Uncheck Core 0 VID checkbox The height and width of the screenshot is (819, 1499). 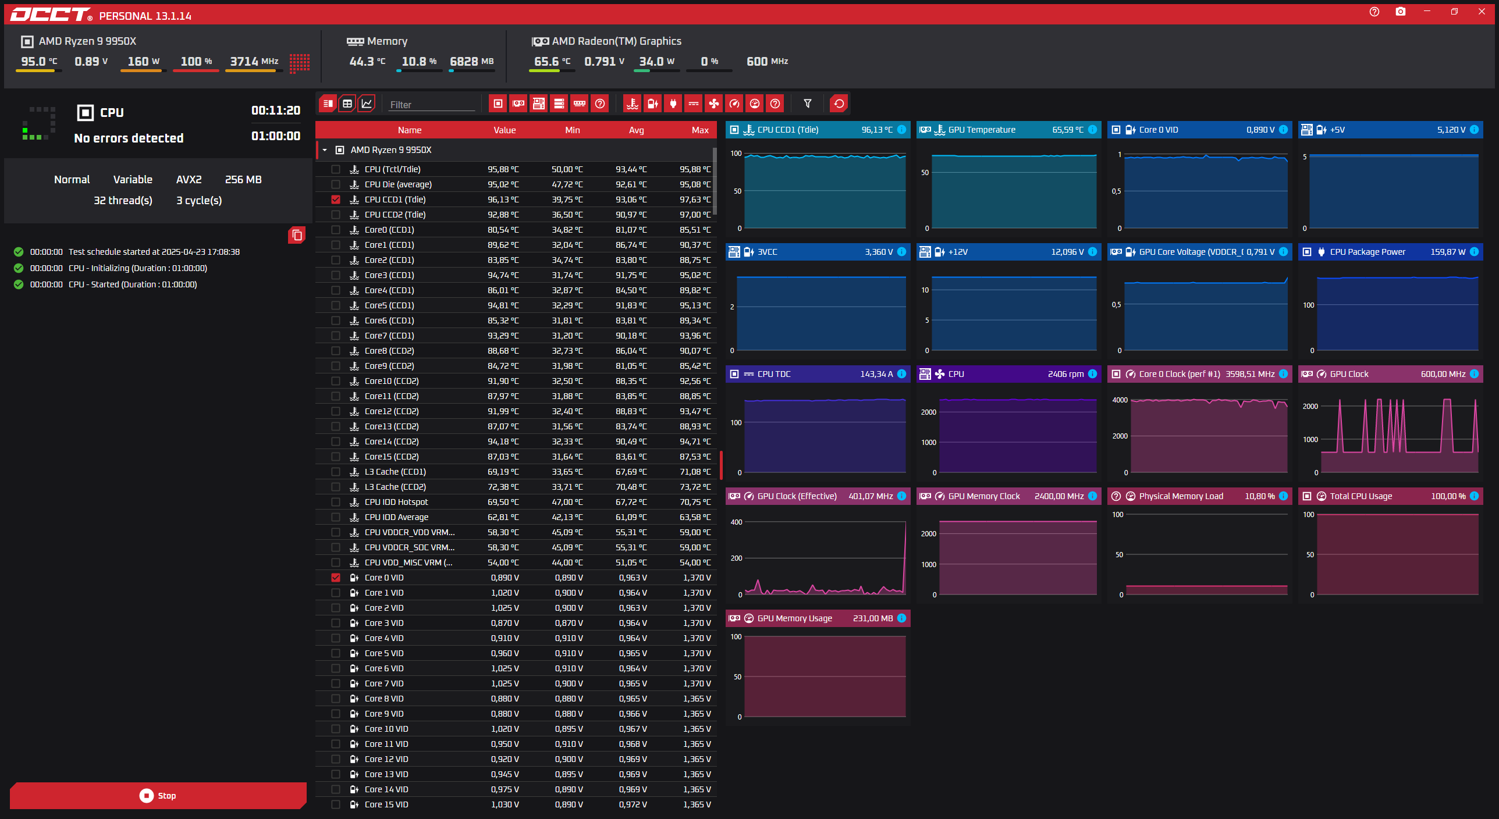pyautogui.click(x=336, y=578)
